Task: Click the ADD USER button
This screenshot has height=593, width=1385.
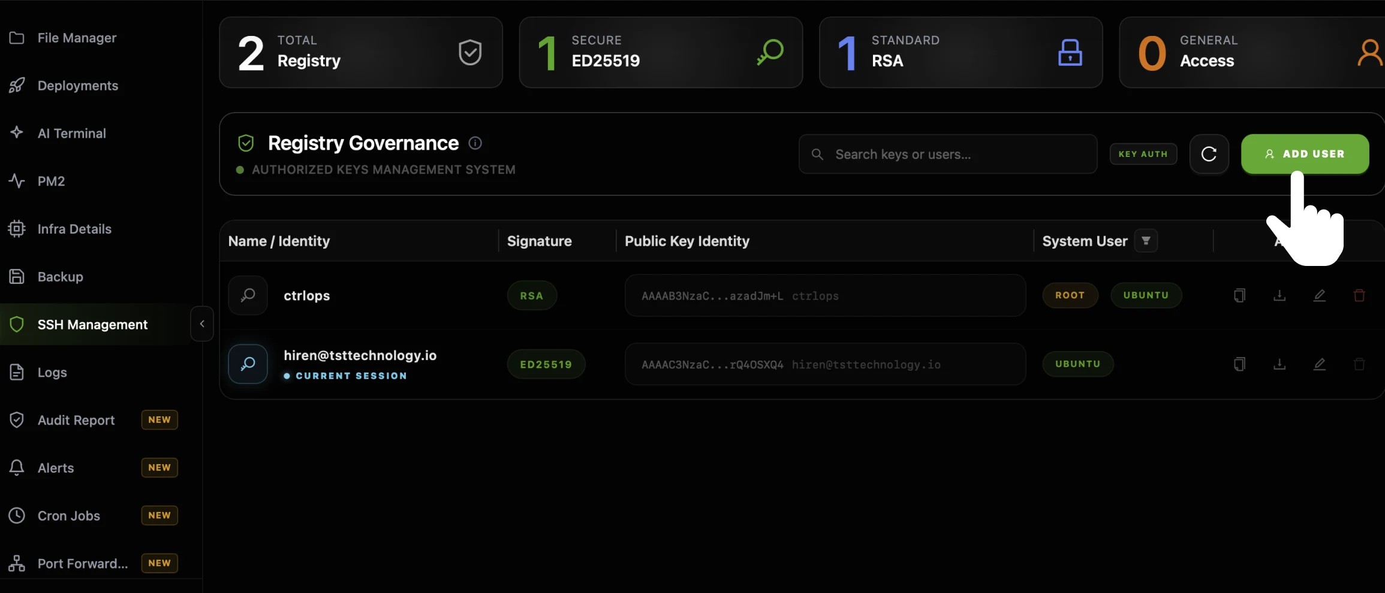Action: click(1305, 154)
